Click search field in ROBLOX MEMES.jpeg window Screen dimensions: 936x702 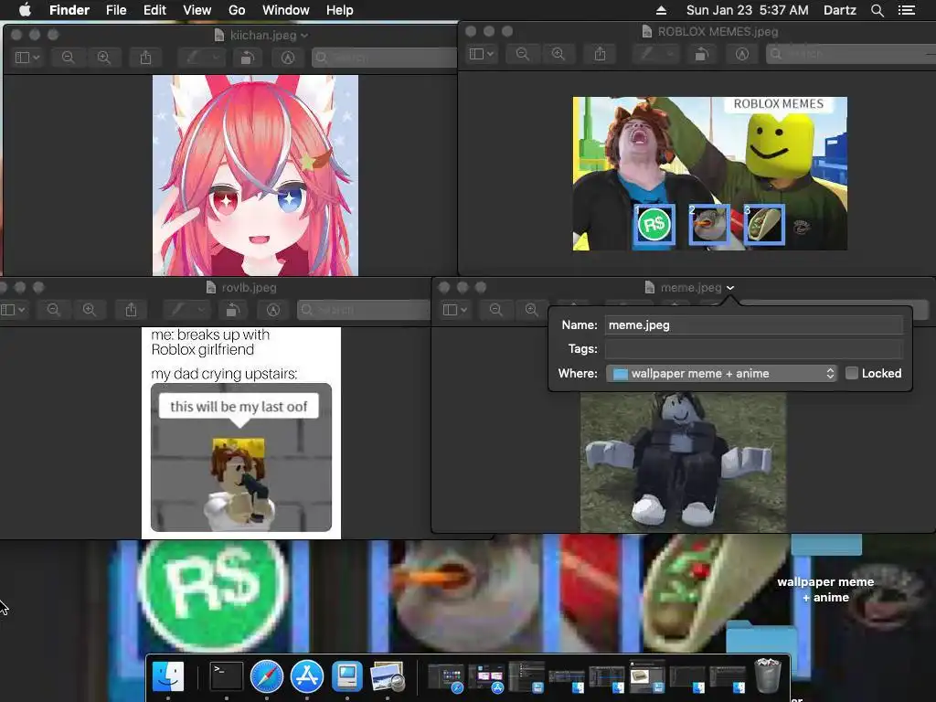tap(851, 54)
